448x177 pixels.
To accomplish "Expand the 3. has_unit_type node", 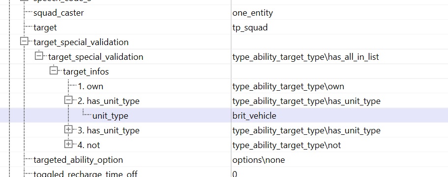I will pos(68,130).
